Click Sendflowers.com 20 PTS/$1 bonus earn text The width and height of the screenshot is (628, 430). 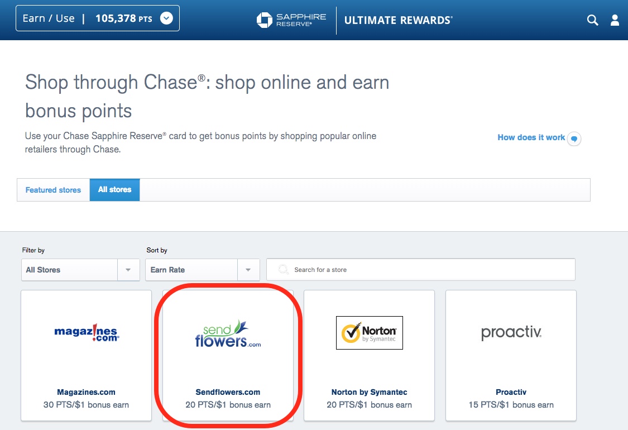[228, 405]
